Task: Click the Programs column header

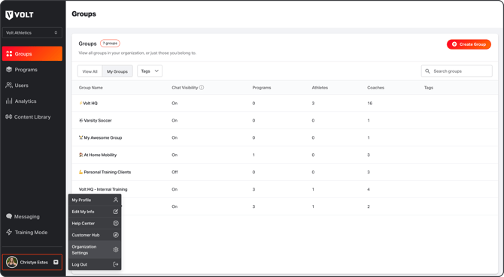Action: 262,88
